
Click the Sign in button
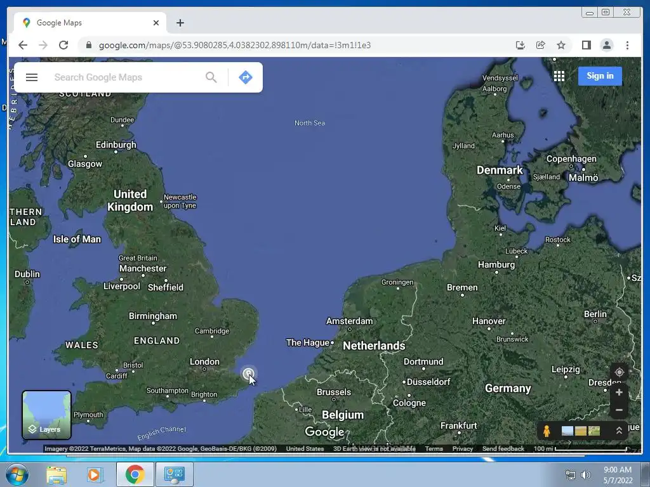point(600,76)
